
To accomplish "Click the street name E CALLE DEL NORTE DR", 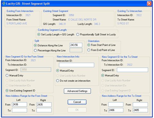I will pyautogui.click(x=82, y=19).
